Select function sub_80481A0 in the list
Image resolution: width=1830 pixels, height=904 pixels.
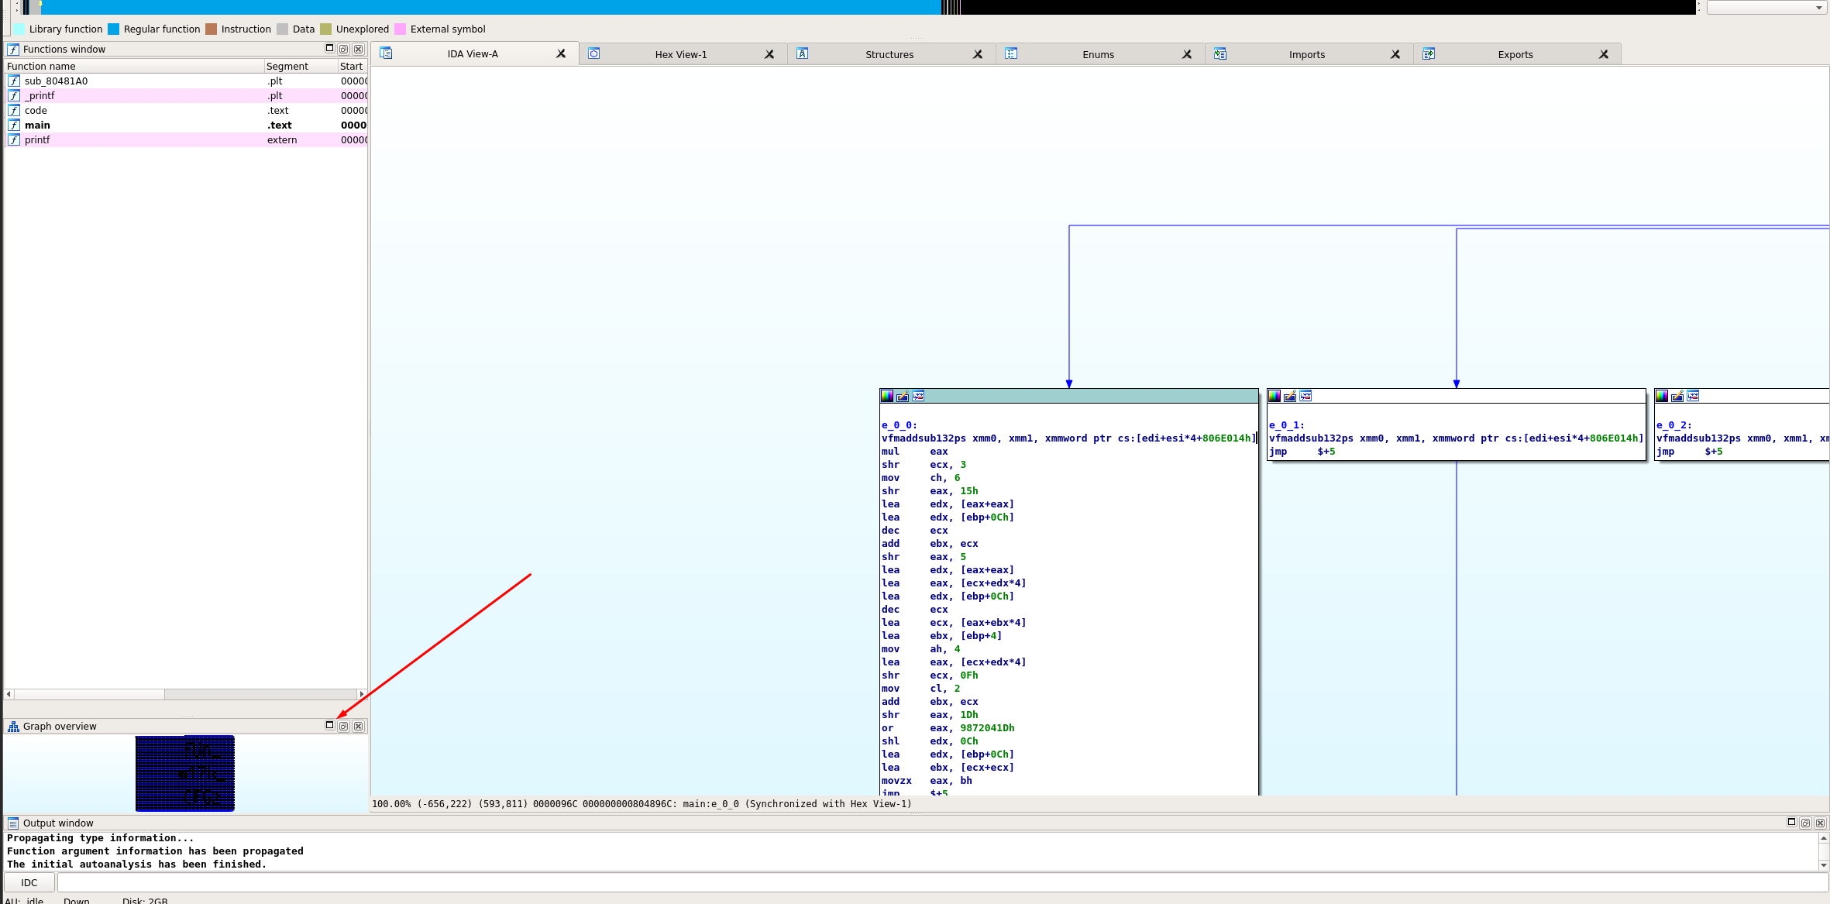click(186, 81)
